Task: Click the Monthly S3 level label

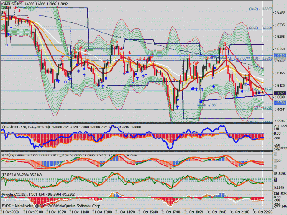Action: 206,105
